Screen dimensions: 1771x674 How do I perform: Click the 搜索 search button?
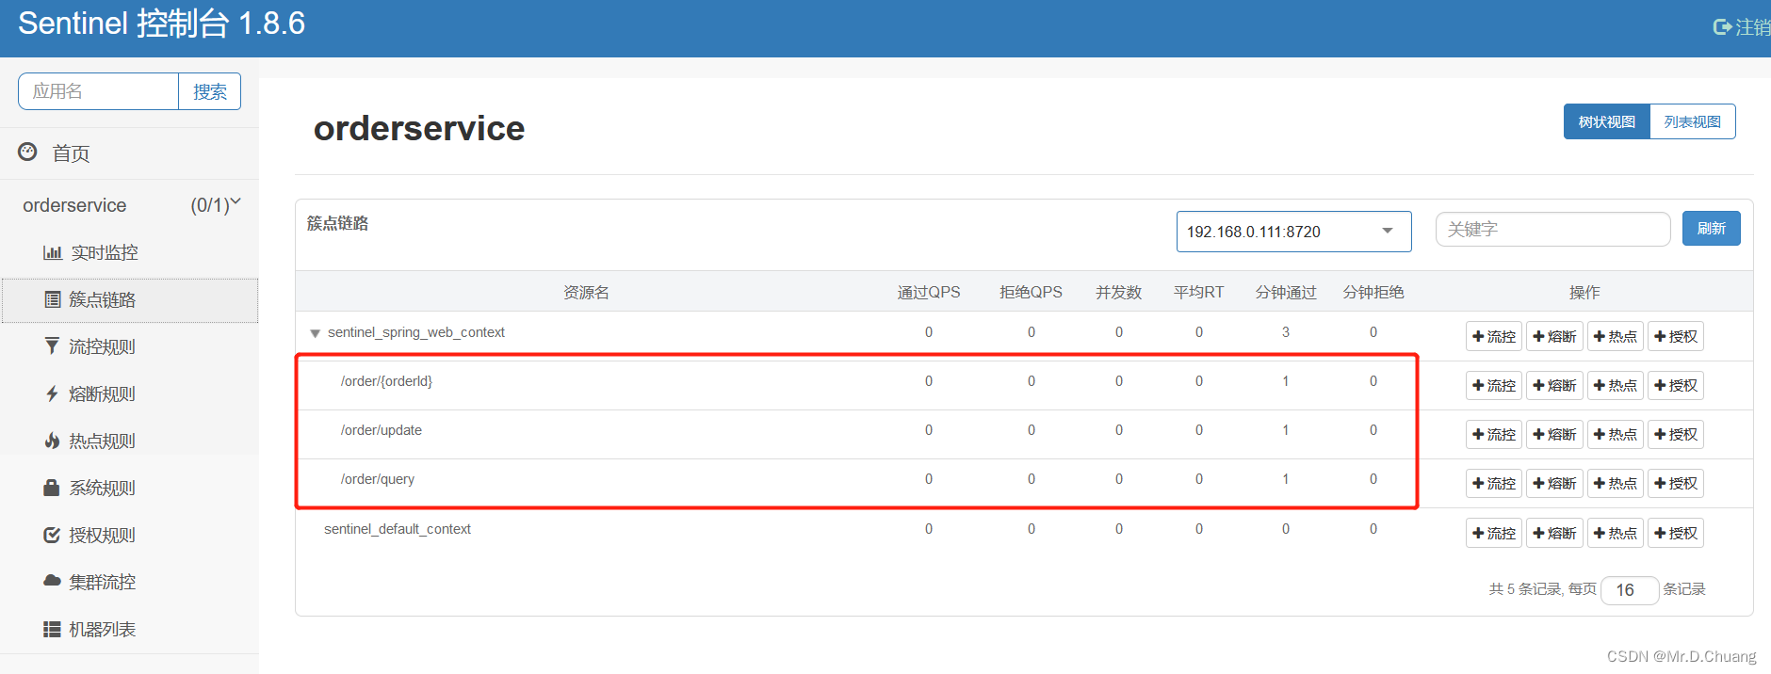pyautogui.click(x=209, y=91)
